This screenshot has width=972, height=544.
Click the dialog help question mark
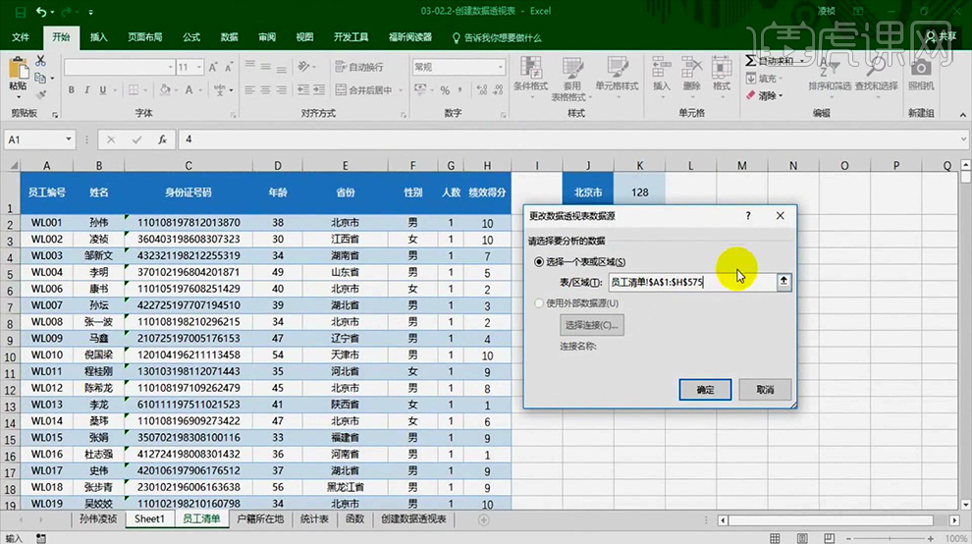pos(748,216)
